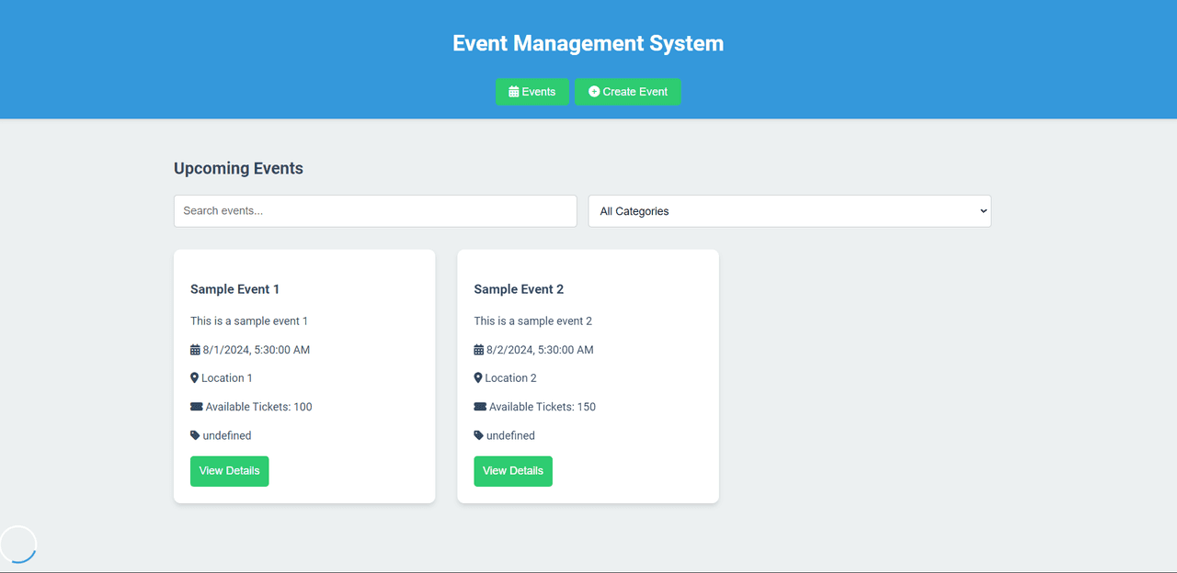Click ticket icon next to Available Tickets: 150
Screen dimensions: 1177x573
pyautogui.click(x=480, y=407)
